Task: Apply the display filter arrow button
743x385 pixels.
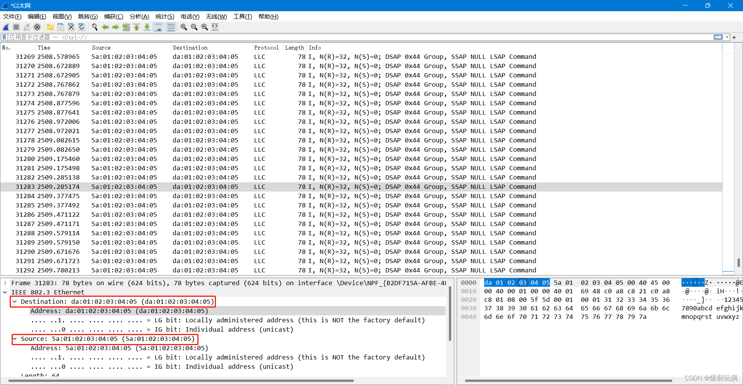Action: 718,38
